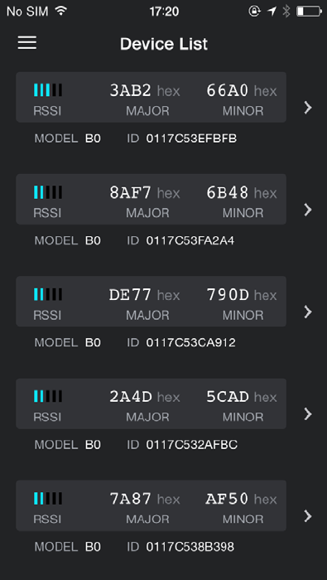Open device 2A4D via right chevron

(x=308, y=414)
